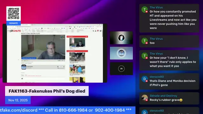
Task: Click The Virus avatar on 'too' message
Action: 145,41
